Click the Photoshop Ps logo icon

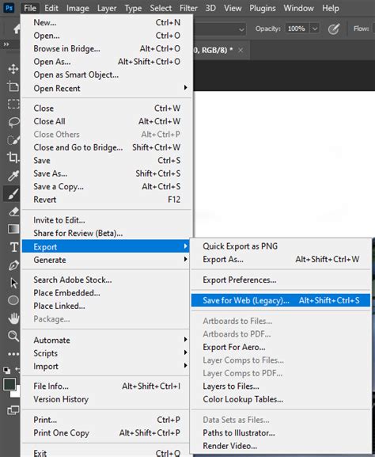coord(9,8)
